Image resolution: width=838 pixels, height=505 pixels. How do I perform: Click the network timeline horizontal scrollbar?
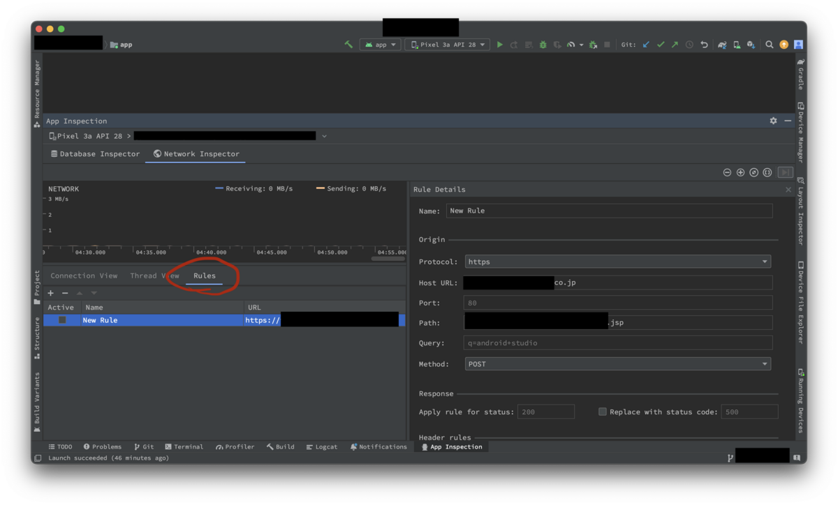[x=388, y=259]
